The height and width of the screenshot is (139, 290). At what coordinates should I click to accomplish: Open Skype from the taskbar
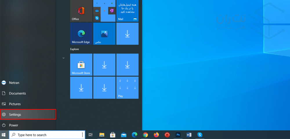tap(200, 135)
